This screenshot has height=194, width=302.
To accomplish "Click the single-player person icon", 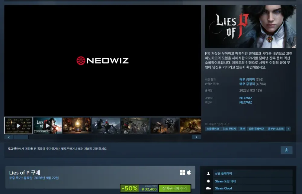I will 208,173.
